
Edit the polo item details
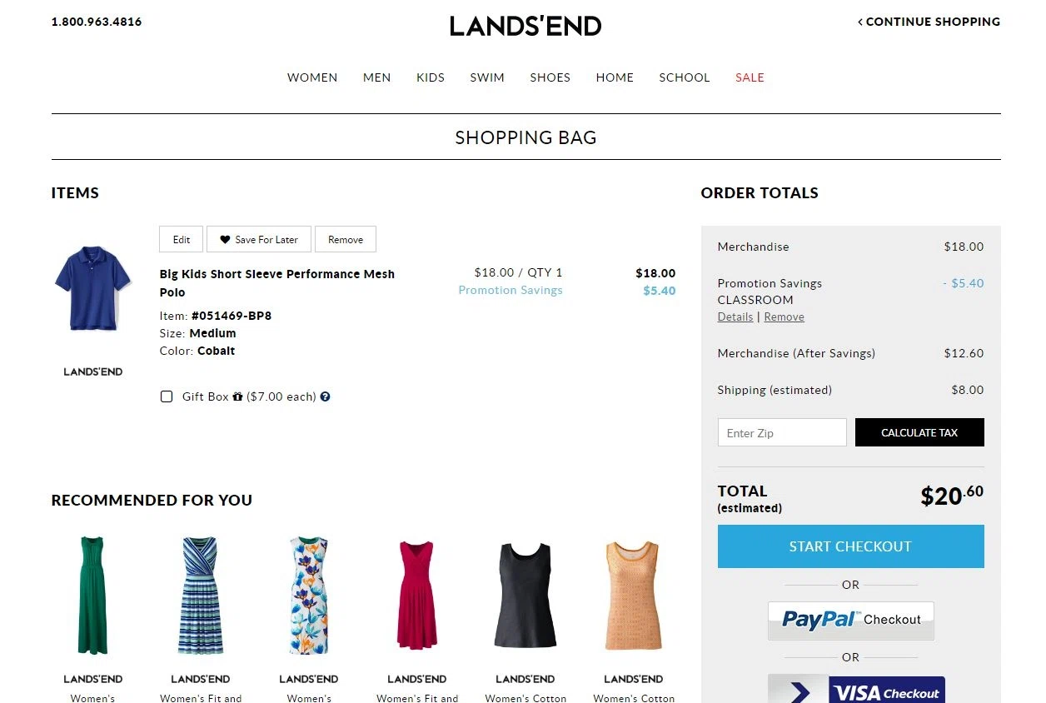click(182, 239)
